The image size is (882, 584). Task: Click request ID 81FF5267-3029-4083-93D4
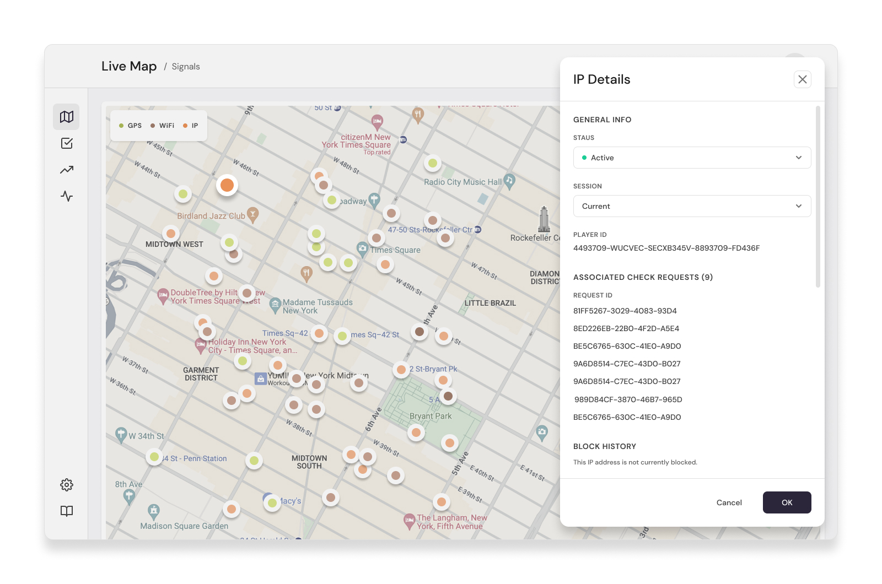[x=625, y=311]
